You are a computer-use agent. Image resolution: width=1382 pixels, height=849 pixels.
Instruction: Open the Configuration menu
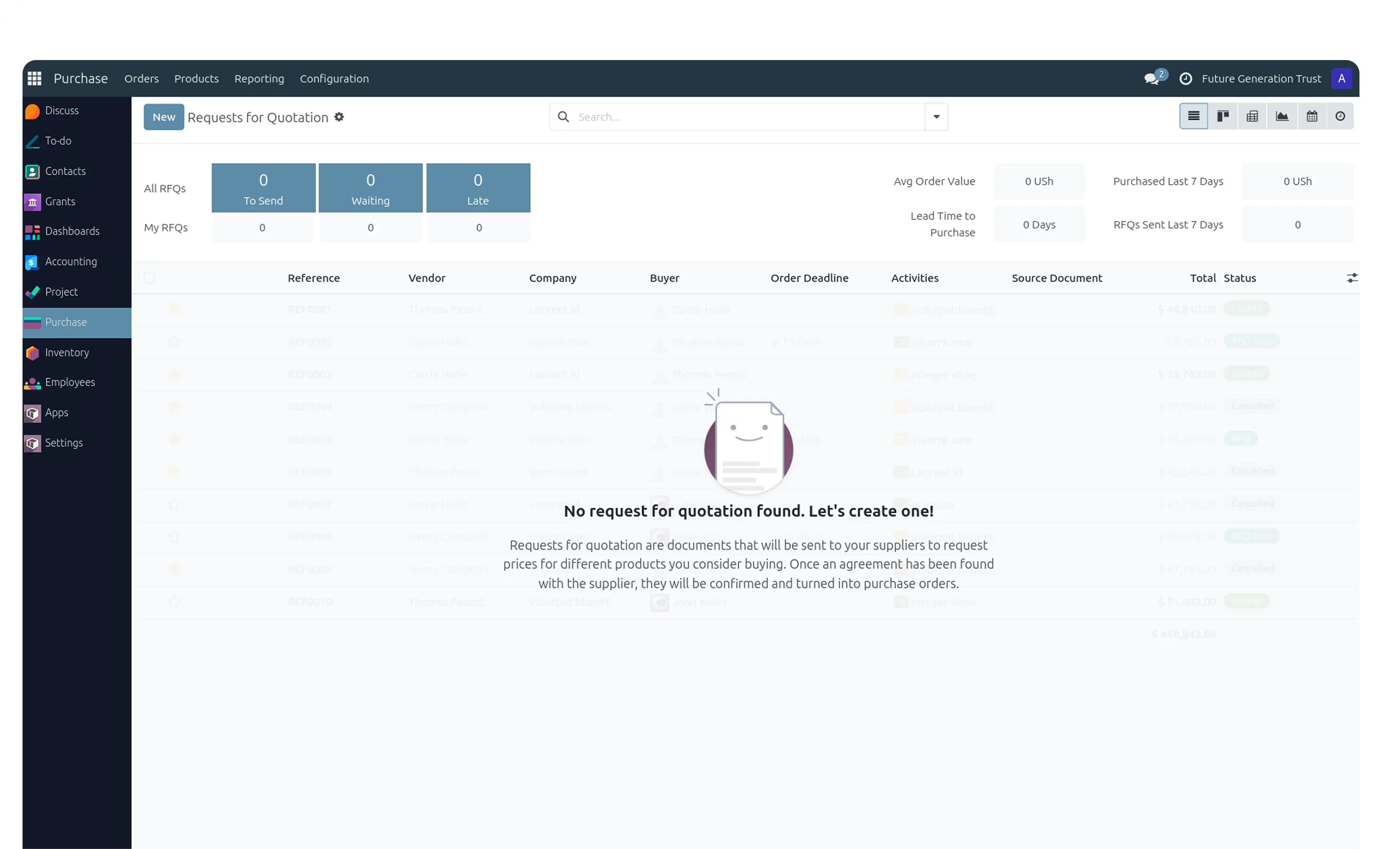pyautogui.click(x=334, y=78)
